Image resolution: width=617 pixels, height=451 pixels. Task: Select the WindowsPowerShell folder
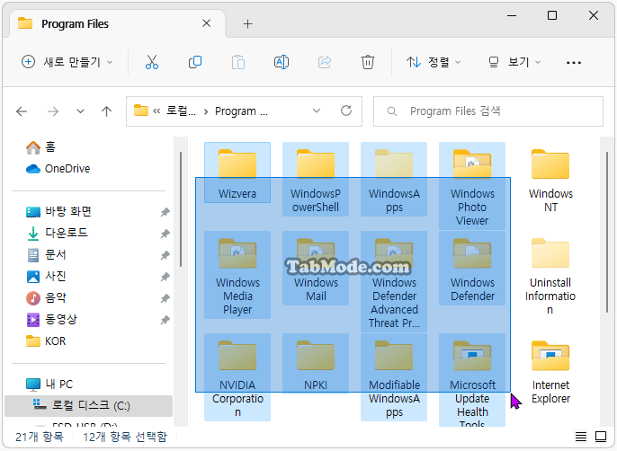tap(316, 180)
